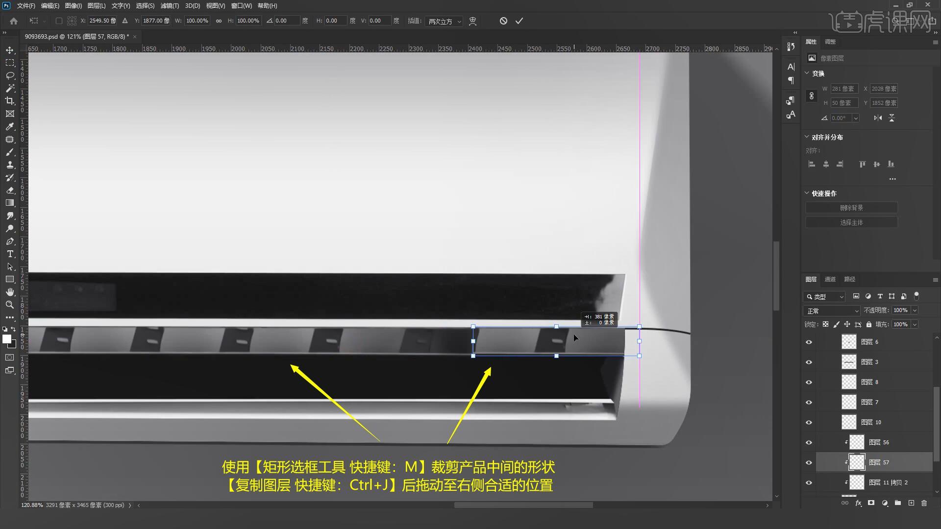Viewport: 941px width, 529px height.
Task: Select the Zoom tool
Action: pyautogui.click(x=10, y=305)
